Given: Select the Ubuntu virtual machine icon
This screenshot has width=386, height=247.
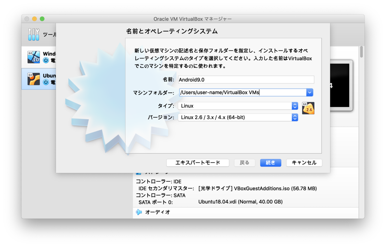Looking at the screenshot, I should pos(33,79).
